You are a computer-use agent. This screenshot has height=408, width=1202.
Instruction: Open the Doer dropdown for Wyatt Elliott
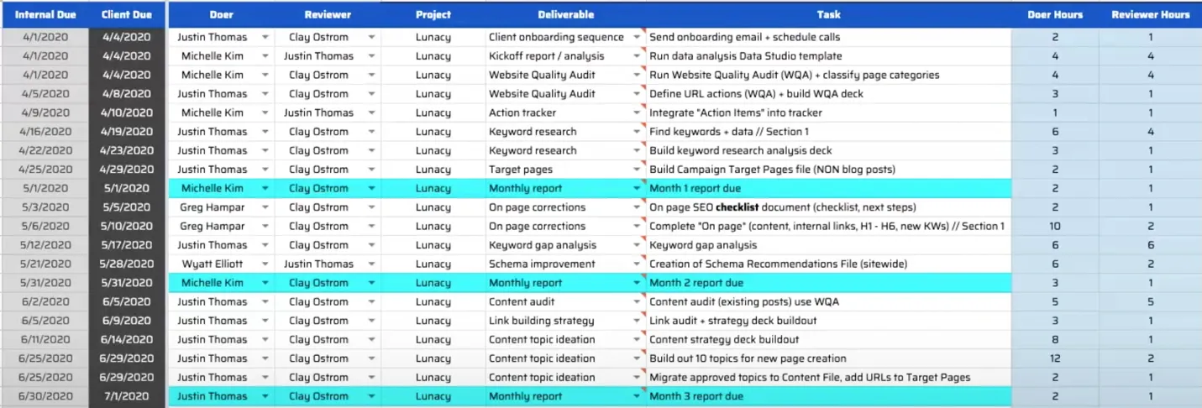265,264
